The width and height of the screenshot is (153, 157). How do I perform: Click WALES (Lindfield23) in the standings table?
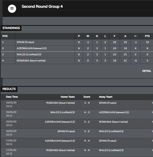click(x=29, y=55)
